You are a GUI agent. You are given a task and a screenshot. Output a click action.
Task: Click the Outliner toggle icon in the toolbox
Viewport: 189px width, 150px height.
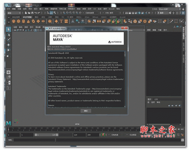(x=9, y=88)
